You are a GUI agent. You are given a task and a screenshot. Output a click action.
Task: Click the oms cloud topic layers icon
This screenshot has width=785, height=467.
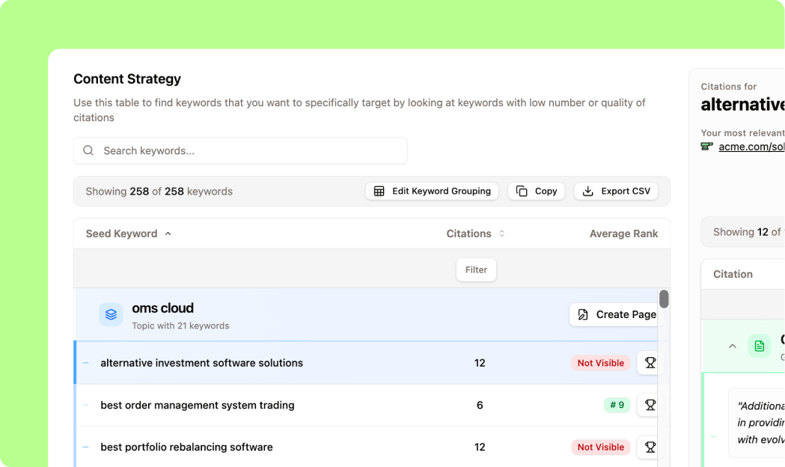(111, 314)
